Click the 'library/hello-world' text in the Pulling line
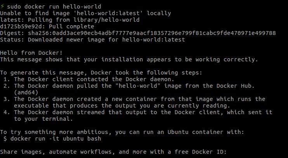This screenshot has height=158, width=288. [x=106, y=20]
